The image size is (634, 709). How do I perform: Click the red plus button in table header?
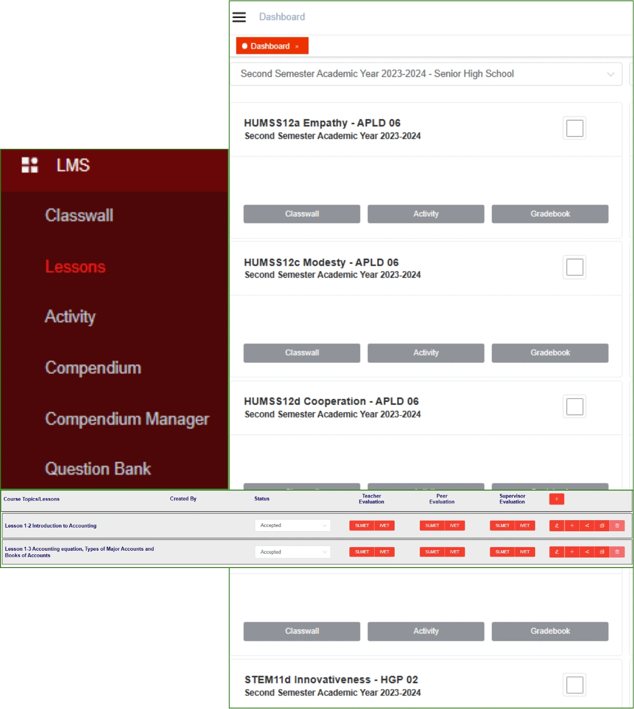pos(556,499)
